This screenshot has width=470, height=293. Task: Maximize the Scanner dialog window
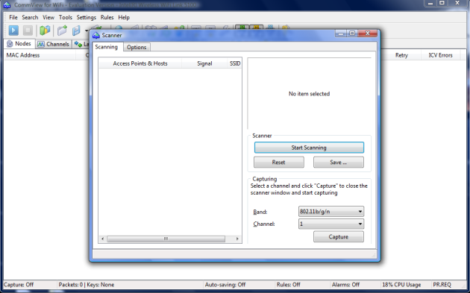pos(352,34)
